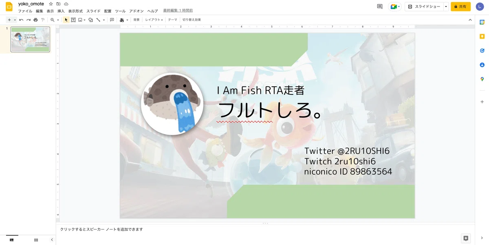Redo the last action
Image resolution: width=489 pixels, height=245 pixels.
[x=29, y=20]
